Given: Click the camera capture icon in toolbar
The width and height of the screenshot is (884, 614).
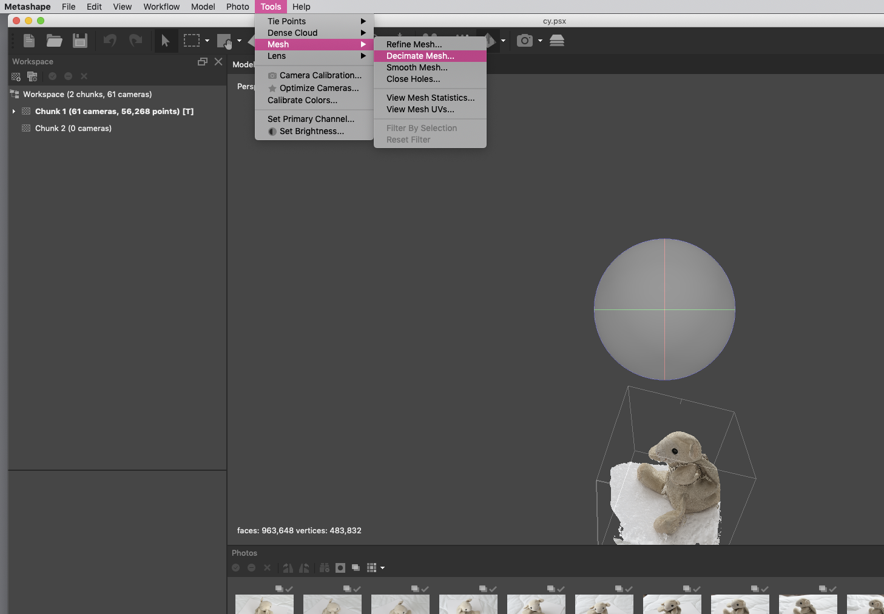Looking at the screenshot, I should [x=524, y=41].
